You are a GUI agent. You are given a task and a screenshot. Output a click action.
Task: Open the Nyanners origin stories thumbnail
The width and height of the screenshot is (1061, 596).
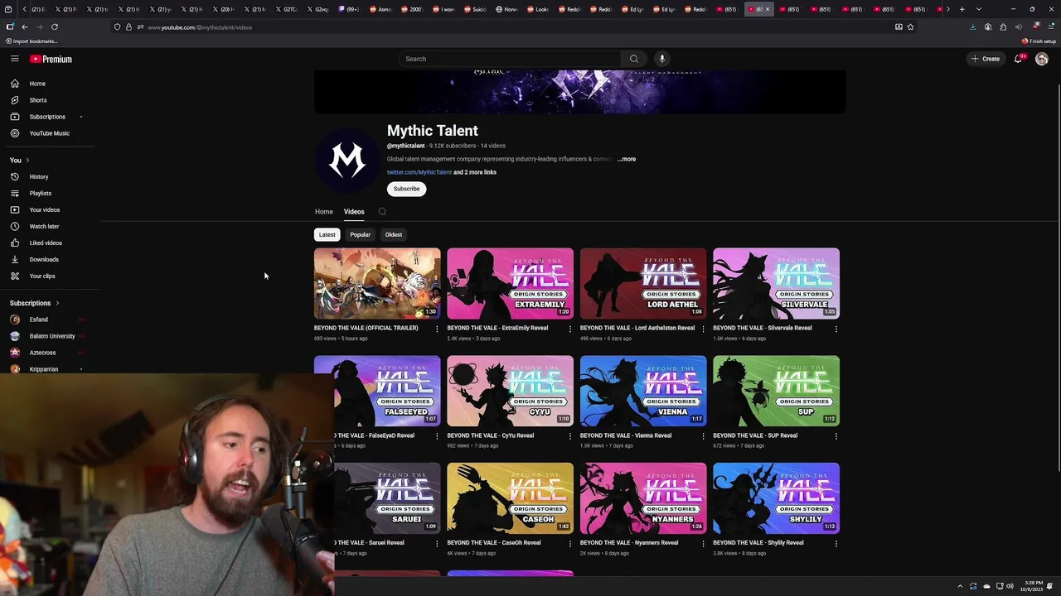pos(643,498)
